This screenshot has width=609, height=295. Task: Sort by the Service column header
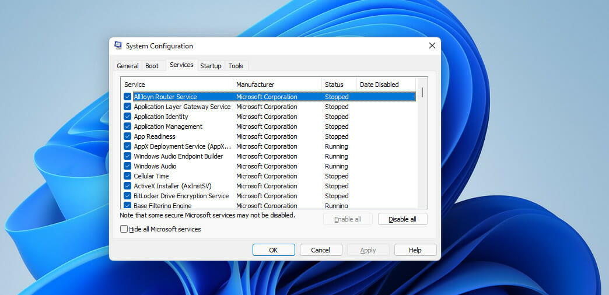click(177, 85)
